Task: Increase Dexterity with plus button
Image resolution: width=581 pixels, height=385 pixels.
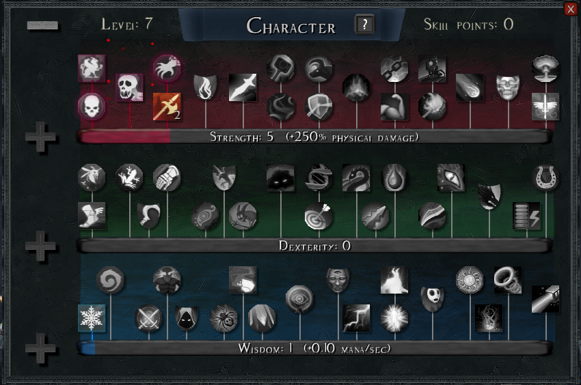Action: coord(40,246)
